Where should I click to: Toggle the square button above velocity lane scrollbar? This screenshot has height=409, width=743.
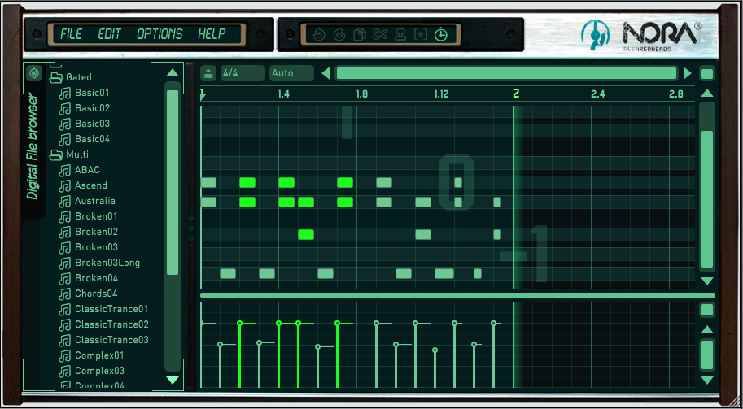707,310
